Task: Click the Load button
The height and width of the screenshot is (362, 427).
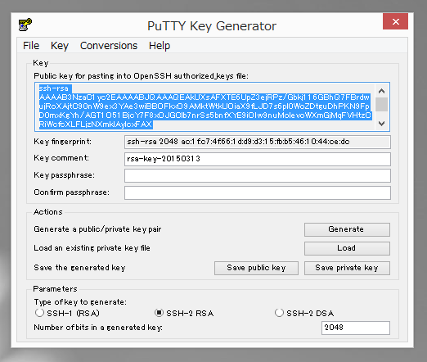Action: pyautogui.click(x=347, y=248)
